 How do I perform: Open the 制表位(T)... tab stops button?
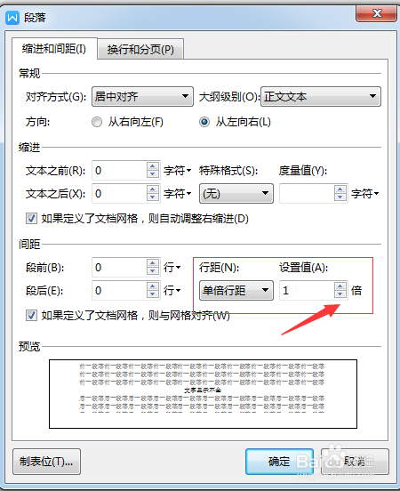tap(46, 462)
